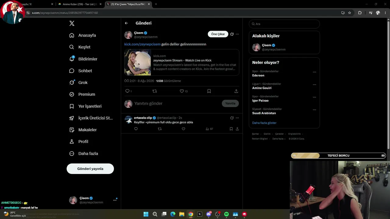
Task: Click the TEFECİ BORCU progress bar
Action: [x=339, y=156]
